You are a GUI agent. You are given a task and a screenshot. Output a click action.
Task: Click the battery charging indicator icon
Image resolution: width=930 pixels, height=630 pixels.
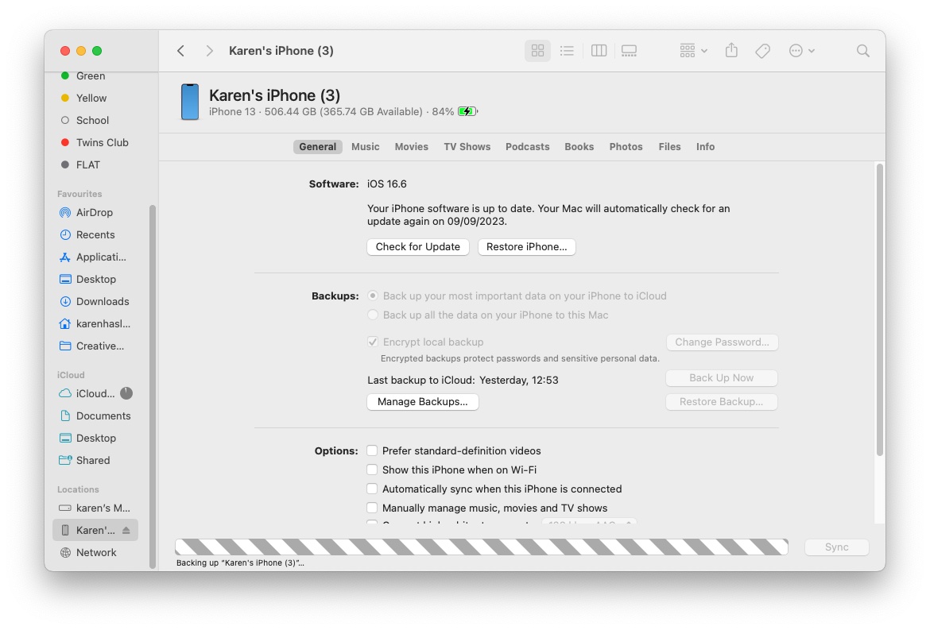tap(467, 111)
